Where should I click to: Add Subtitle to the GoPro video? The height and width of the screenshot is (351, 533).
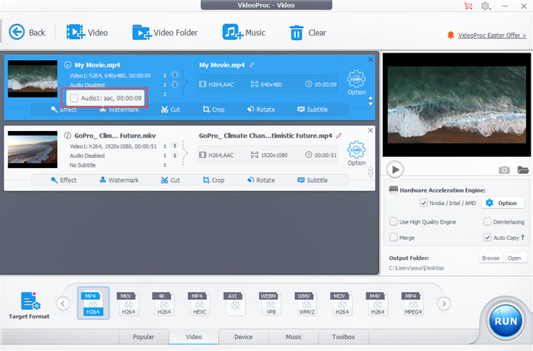(312, 180)
